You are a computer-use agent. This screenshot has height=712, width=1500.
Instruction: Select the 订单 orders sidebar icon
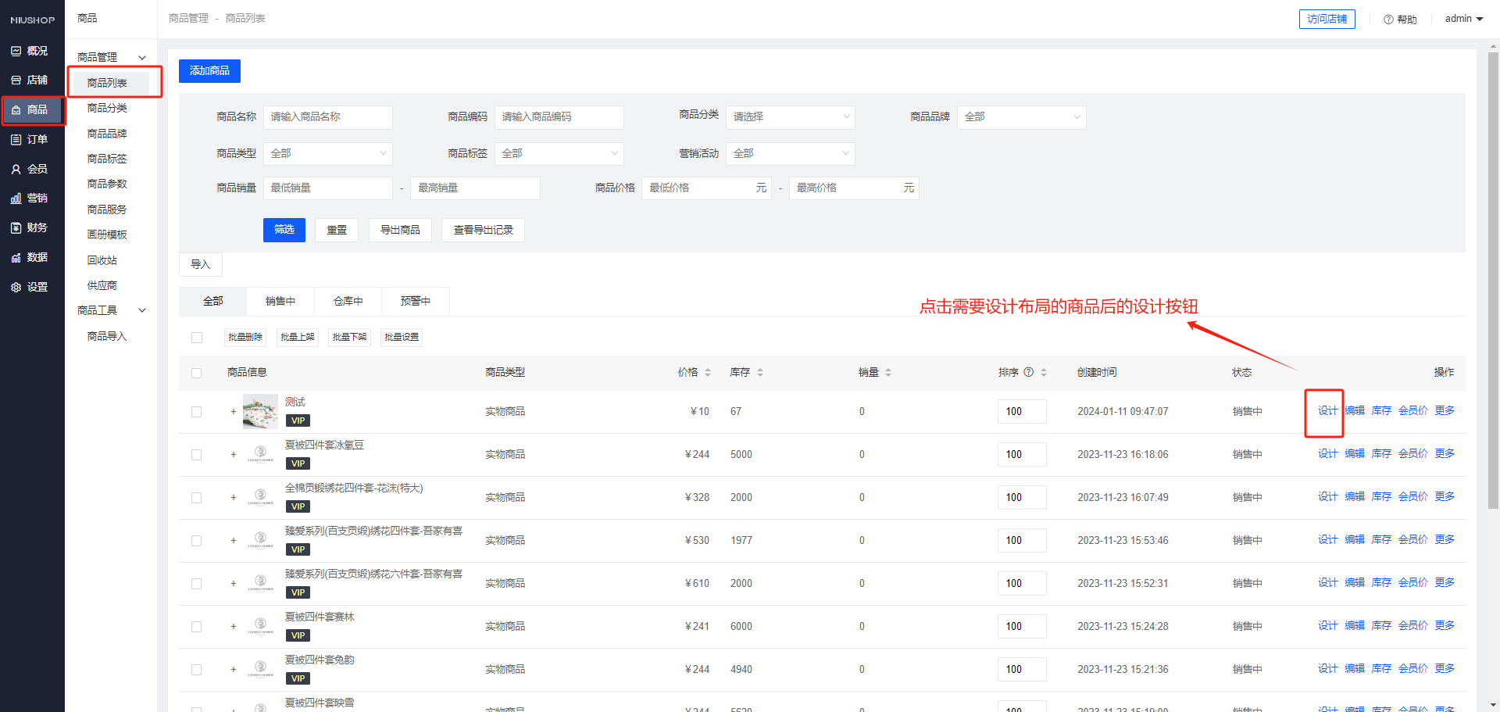tap(16, 140)
